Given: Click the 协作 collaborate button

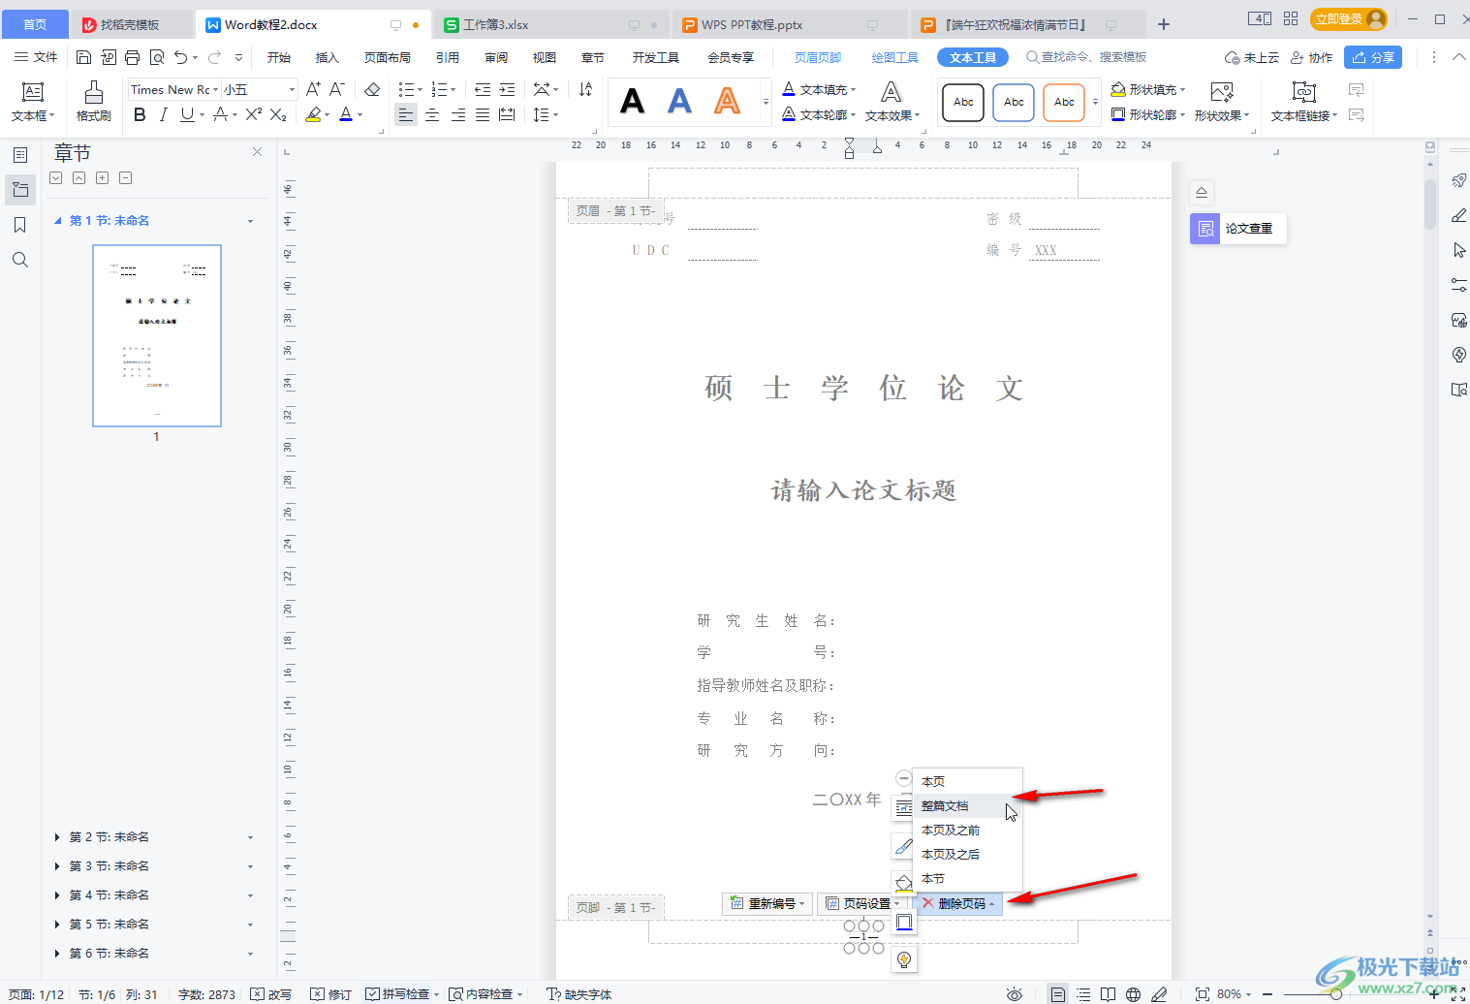Looking at the screenshot, I should click(1311, 58).
